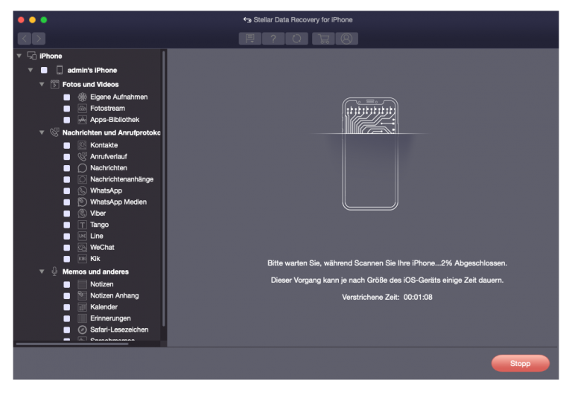Check the admin's iPhone checkbox
Screen dimensions: 572x395
[x=44, y=70]
